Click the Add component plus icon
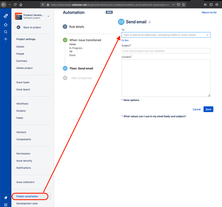The width and height of the screenshot is (222, 207). pos(65,78)
